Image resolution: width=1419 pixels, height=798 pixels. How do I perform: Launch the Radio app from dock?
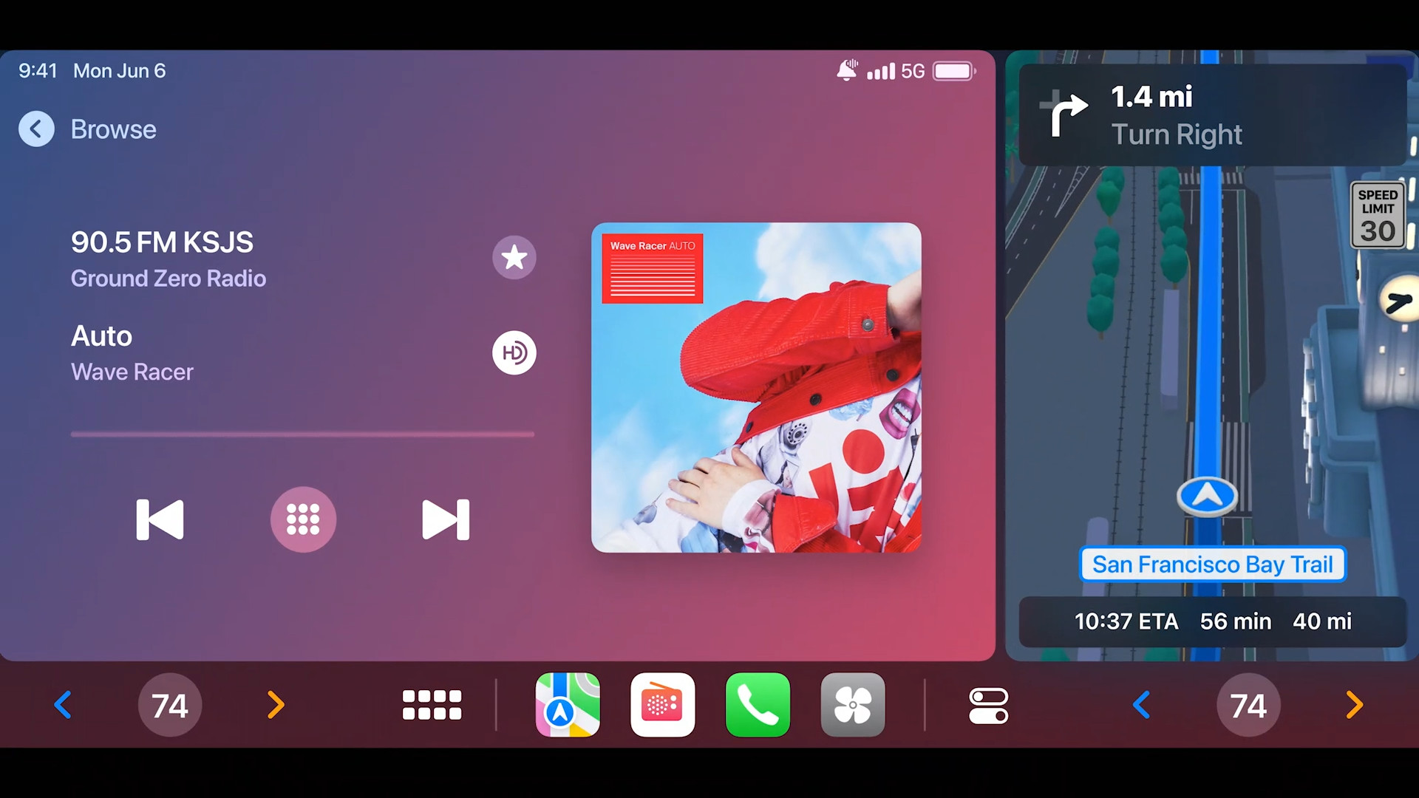tap(662, 705)
